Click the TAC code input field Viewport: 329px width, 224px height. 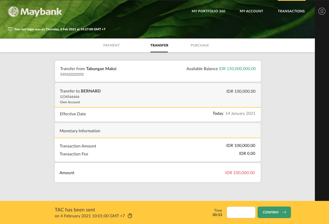[241, 212]
